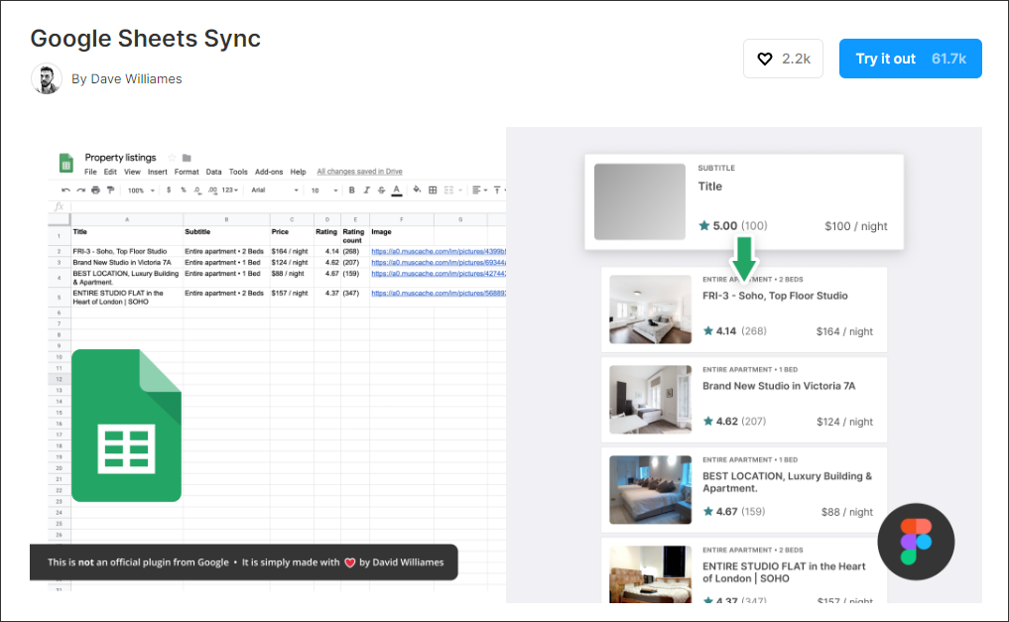Click the Redo icon in the toolbar
The image size is (1009, 622).
tap(80, 190)
